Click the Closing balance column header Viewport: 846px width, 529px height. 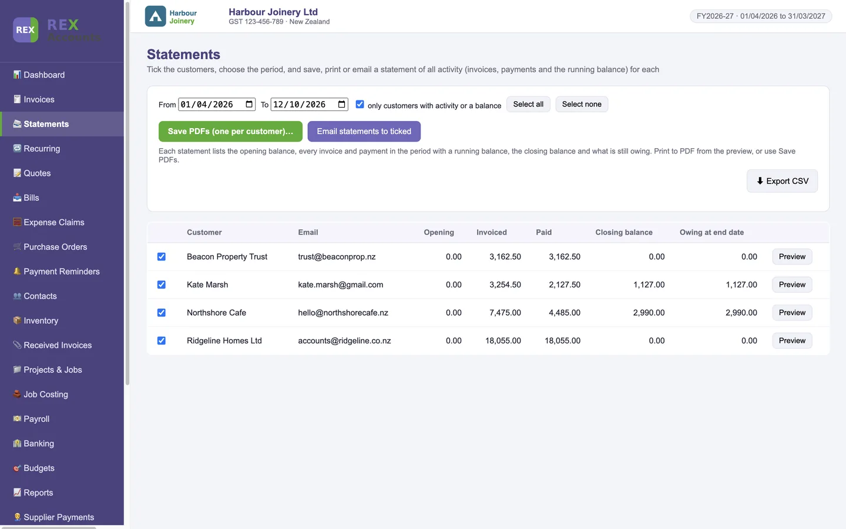pos(624,232)
